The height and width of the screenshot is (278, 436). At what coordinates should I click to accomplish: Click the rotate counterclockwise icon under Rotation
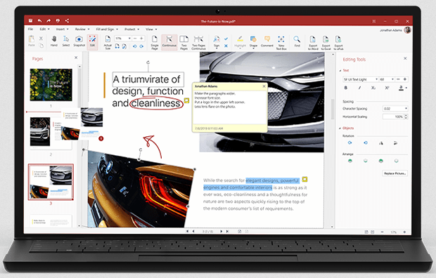(x=366, y=143)
